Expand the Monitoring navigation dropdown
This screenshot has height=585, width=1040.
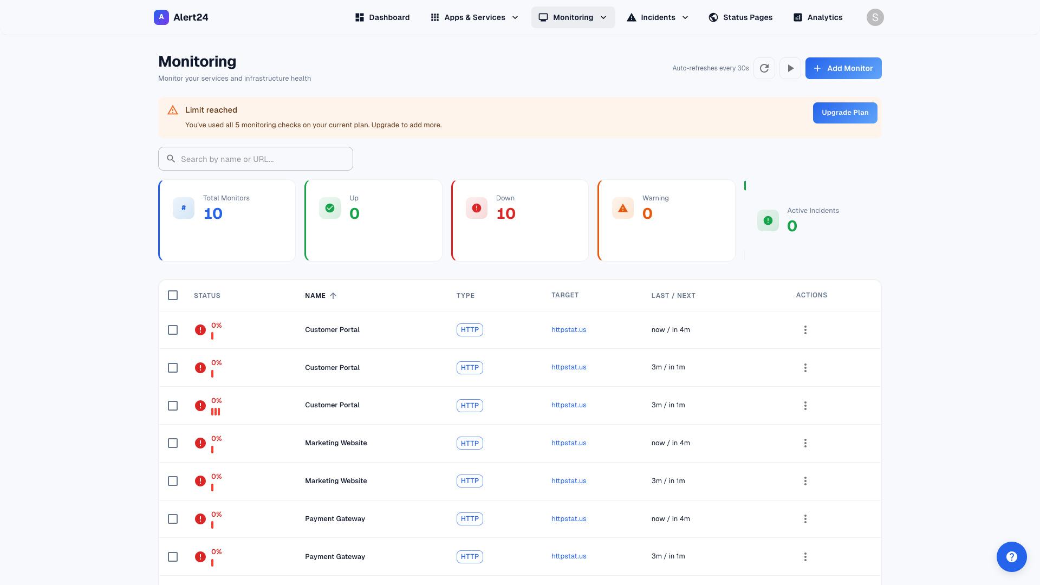tap(573, 17)
